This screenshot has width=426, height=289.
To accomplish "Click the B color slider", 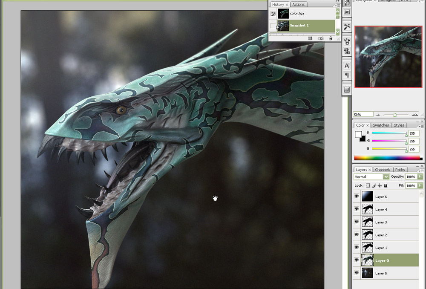I will [389, 149].
